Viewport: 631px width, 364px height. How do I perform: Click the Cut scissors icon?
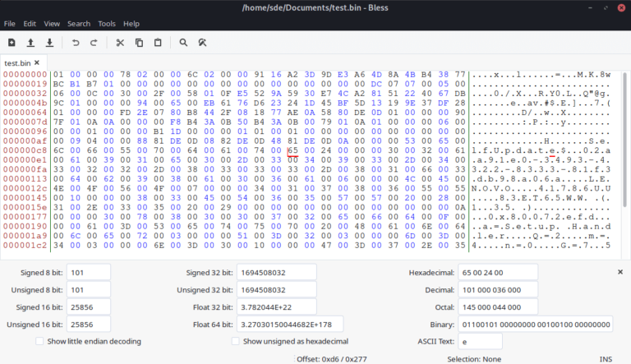(120, 42)
